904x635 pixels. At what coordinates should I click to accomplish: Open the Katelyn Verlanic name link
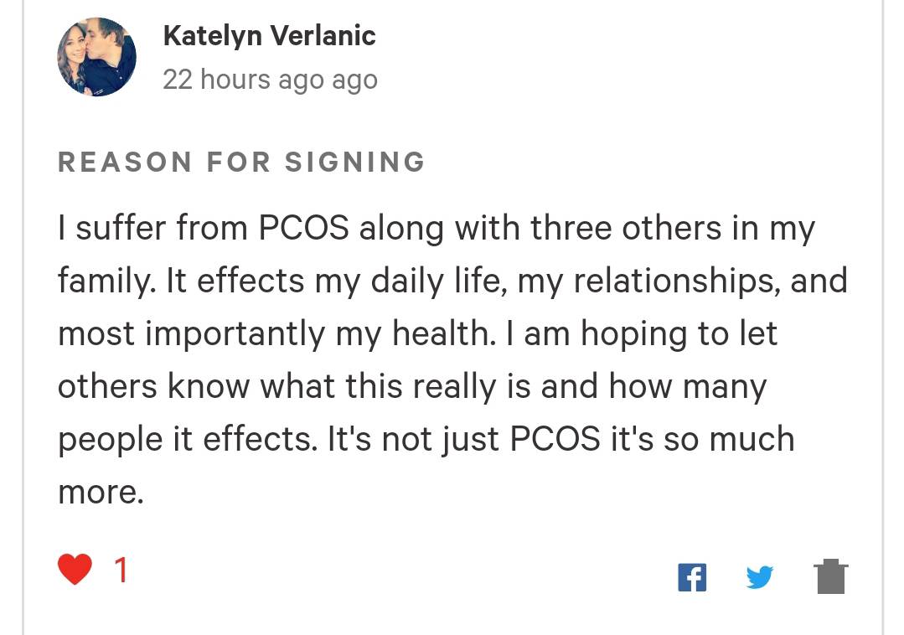click(269, 36)
